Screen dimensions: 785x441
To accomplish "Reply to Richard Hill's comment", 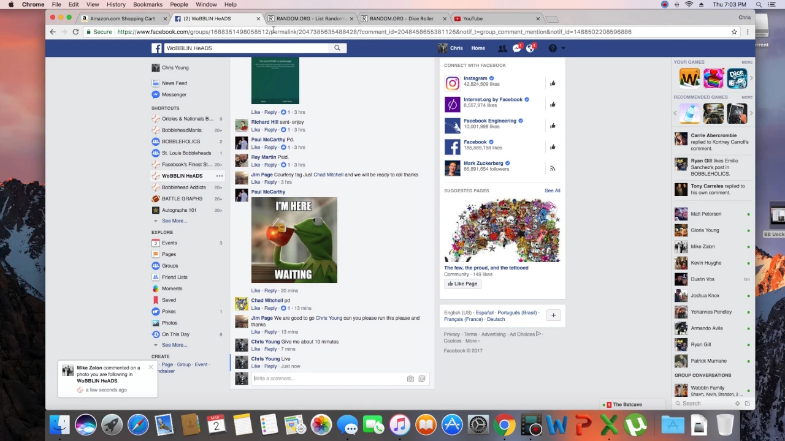I will point(270,130).
